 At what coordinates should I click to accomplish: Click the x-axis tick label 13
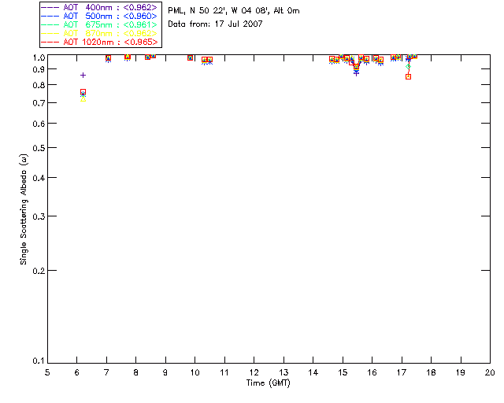(x=283, y=372)
